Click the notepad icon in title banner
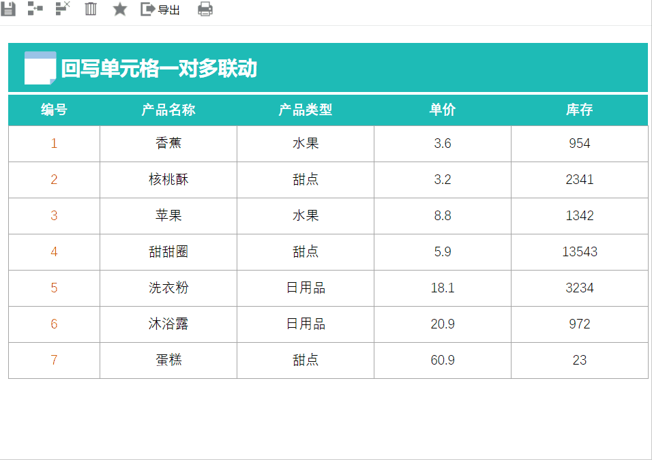 point(40,67)
